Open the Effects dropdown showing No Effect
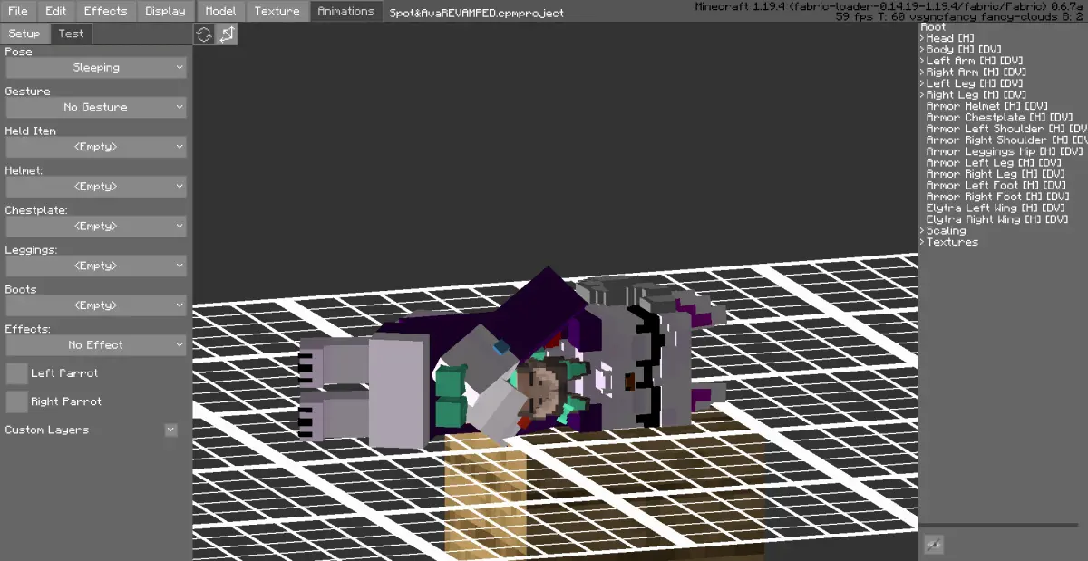This screenshot has width=1088, height=561. coord(95,345)
